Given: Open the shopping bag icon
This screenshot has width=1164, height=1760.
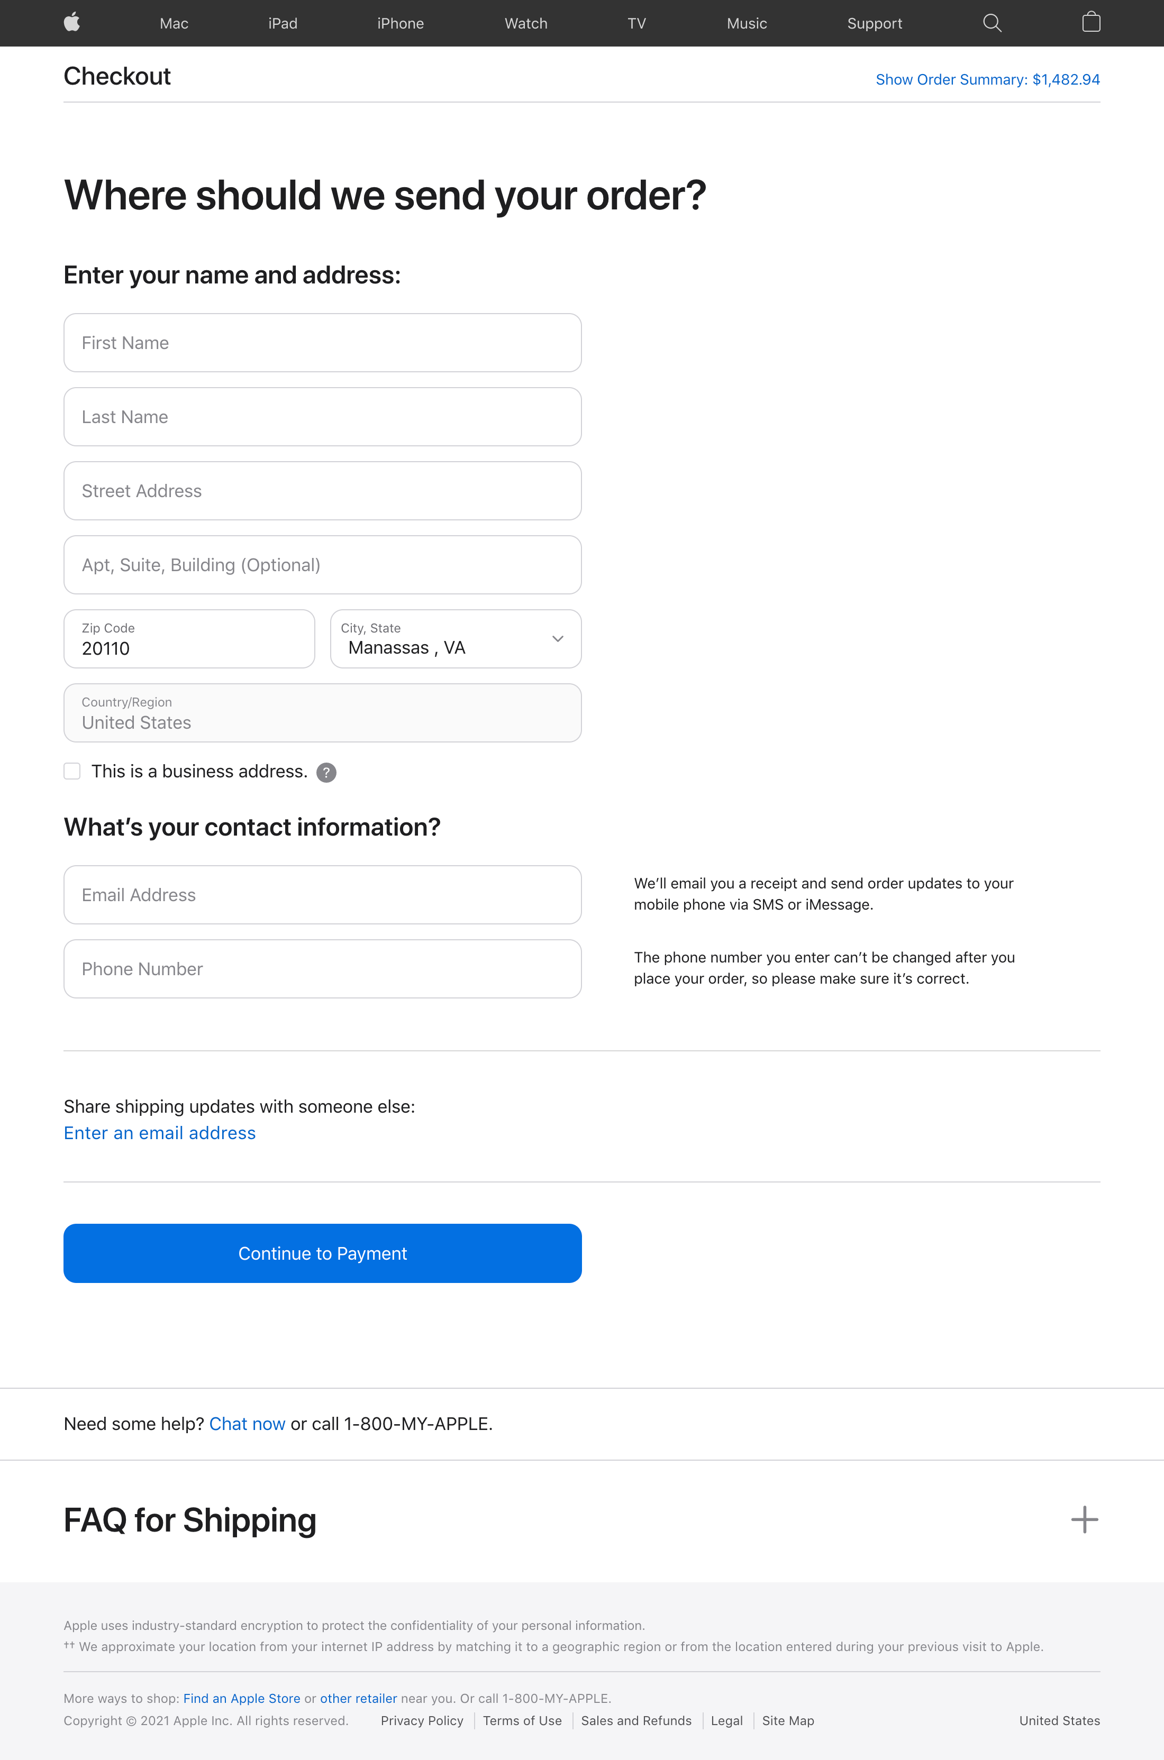Looking at the screenshot, I should pos(1090,22).
